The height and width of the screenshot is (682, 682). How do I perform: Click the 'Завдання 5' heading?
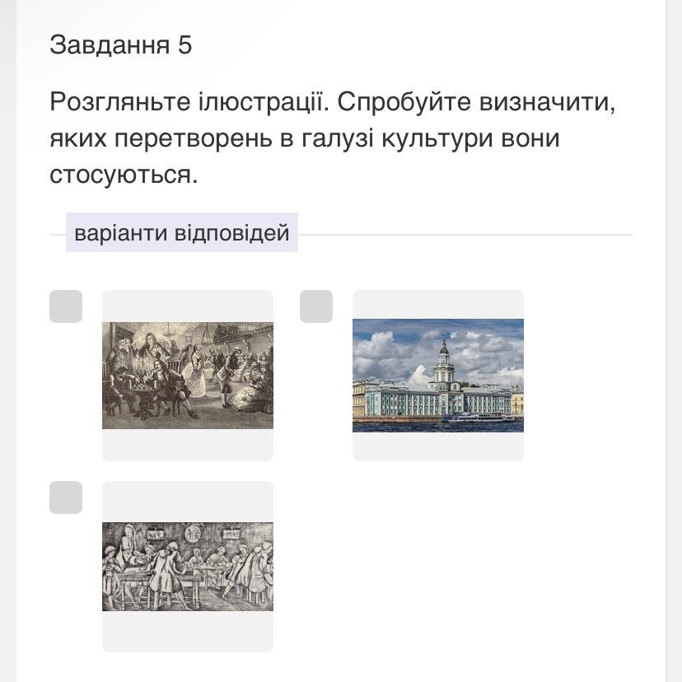[x=120, y=44]
